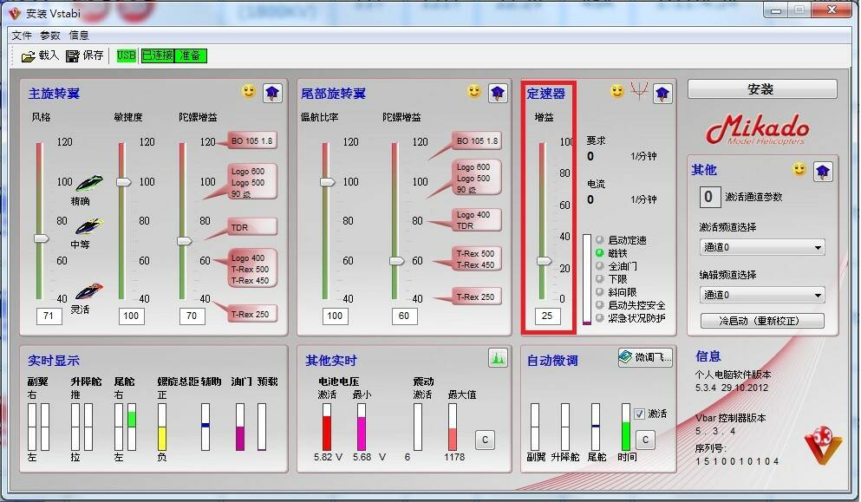
Task: Click the Mikado Model Helicopters logo
Action: tap(758, 130)
